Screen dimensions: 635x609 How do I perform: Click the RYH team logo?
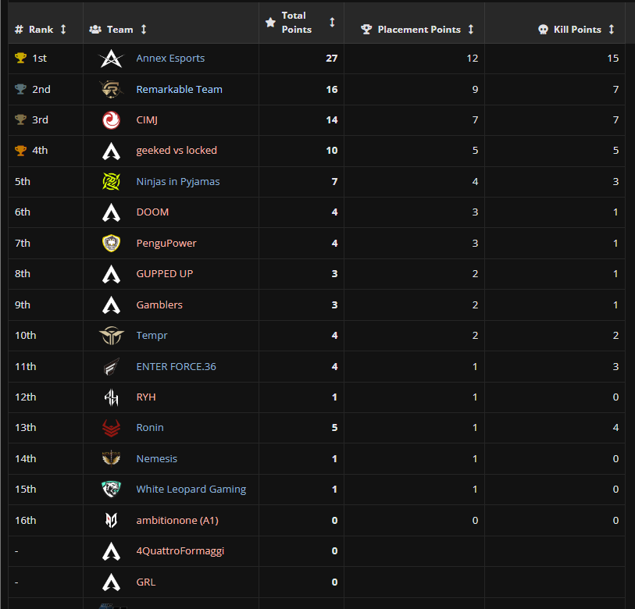coord(112,397)
